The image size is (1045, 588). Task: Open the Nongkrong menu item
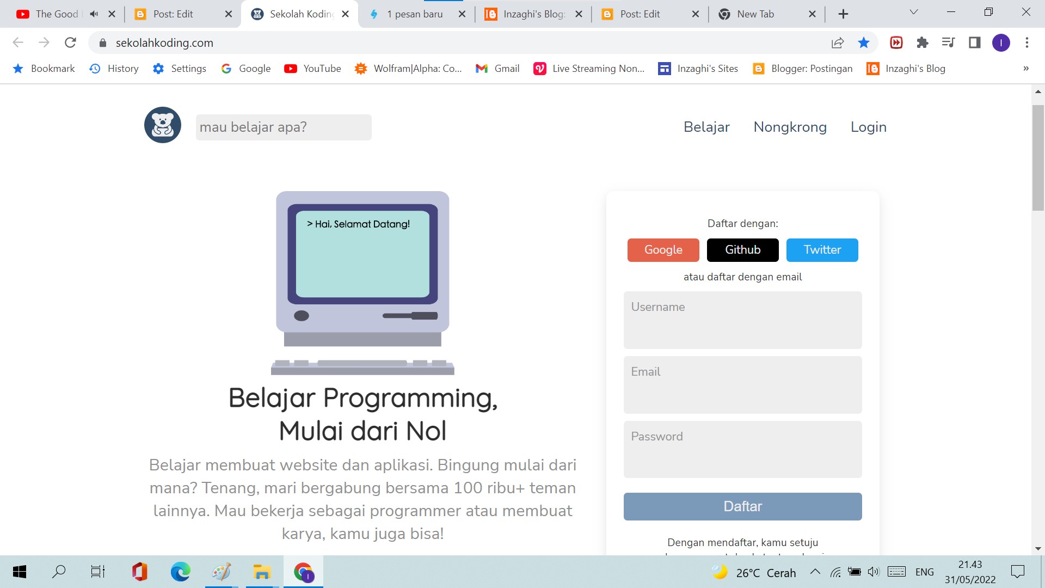790,127
